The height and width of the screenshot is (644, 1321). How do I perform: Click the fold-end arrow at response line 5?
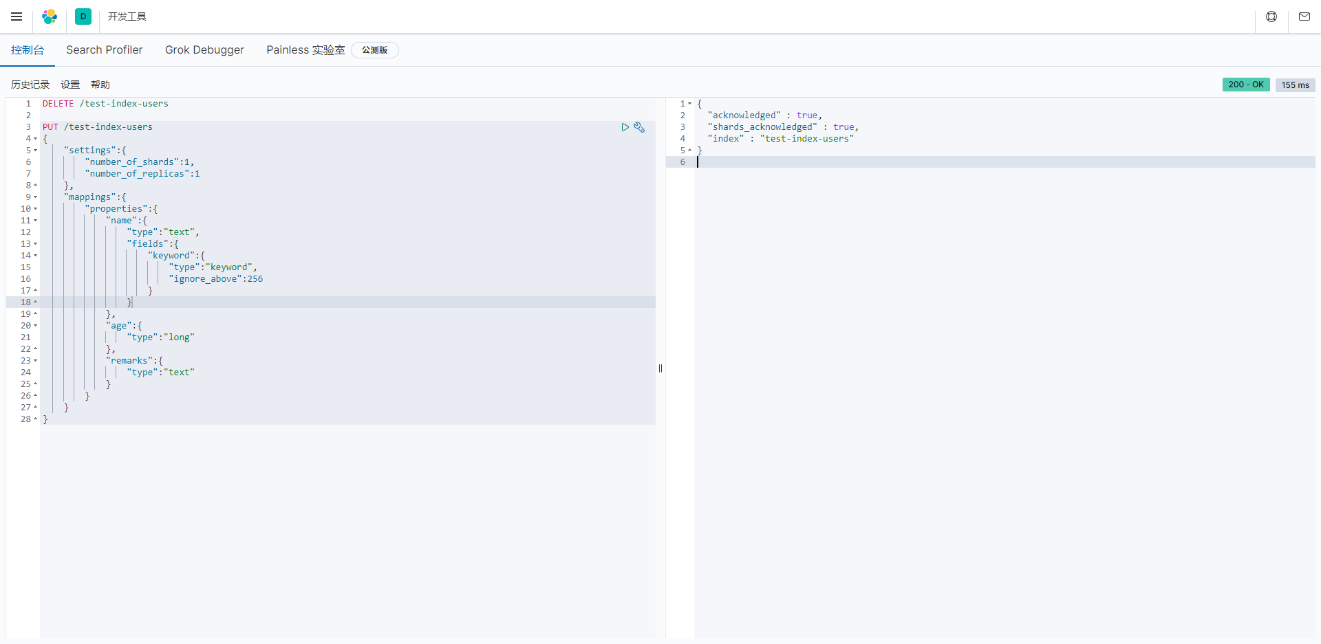pyautogui.click(x=690, y=151)
